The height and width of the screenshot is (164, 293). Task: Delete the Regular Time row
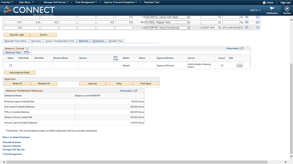tap(257, 22)
